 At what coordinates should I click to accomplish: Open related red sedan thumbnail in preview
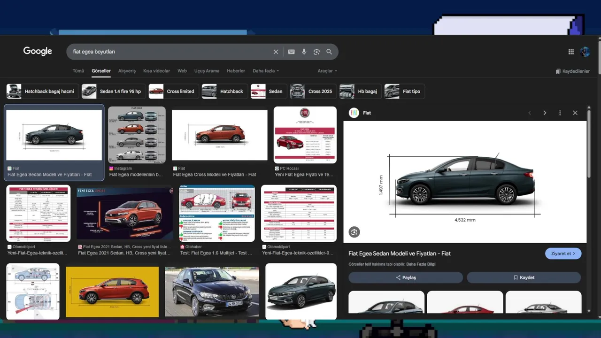click(465, 302)
